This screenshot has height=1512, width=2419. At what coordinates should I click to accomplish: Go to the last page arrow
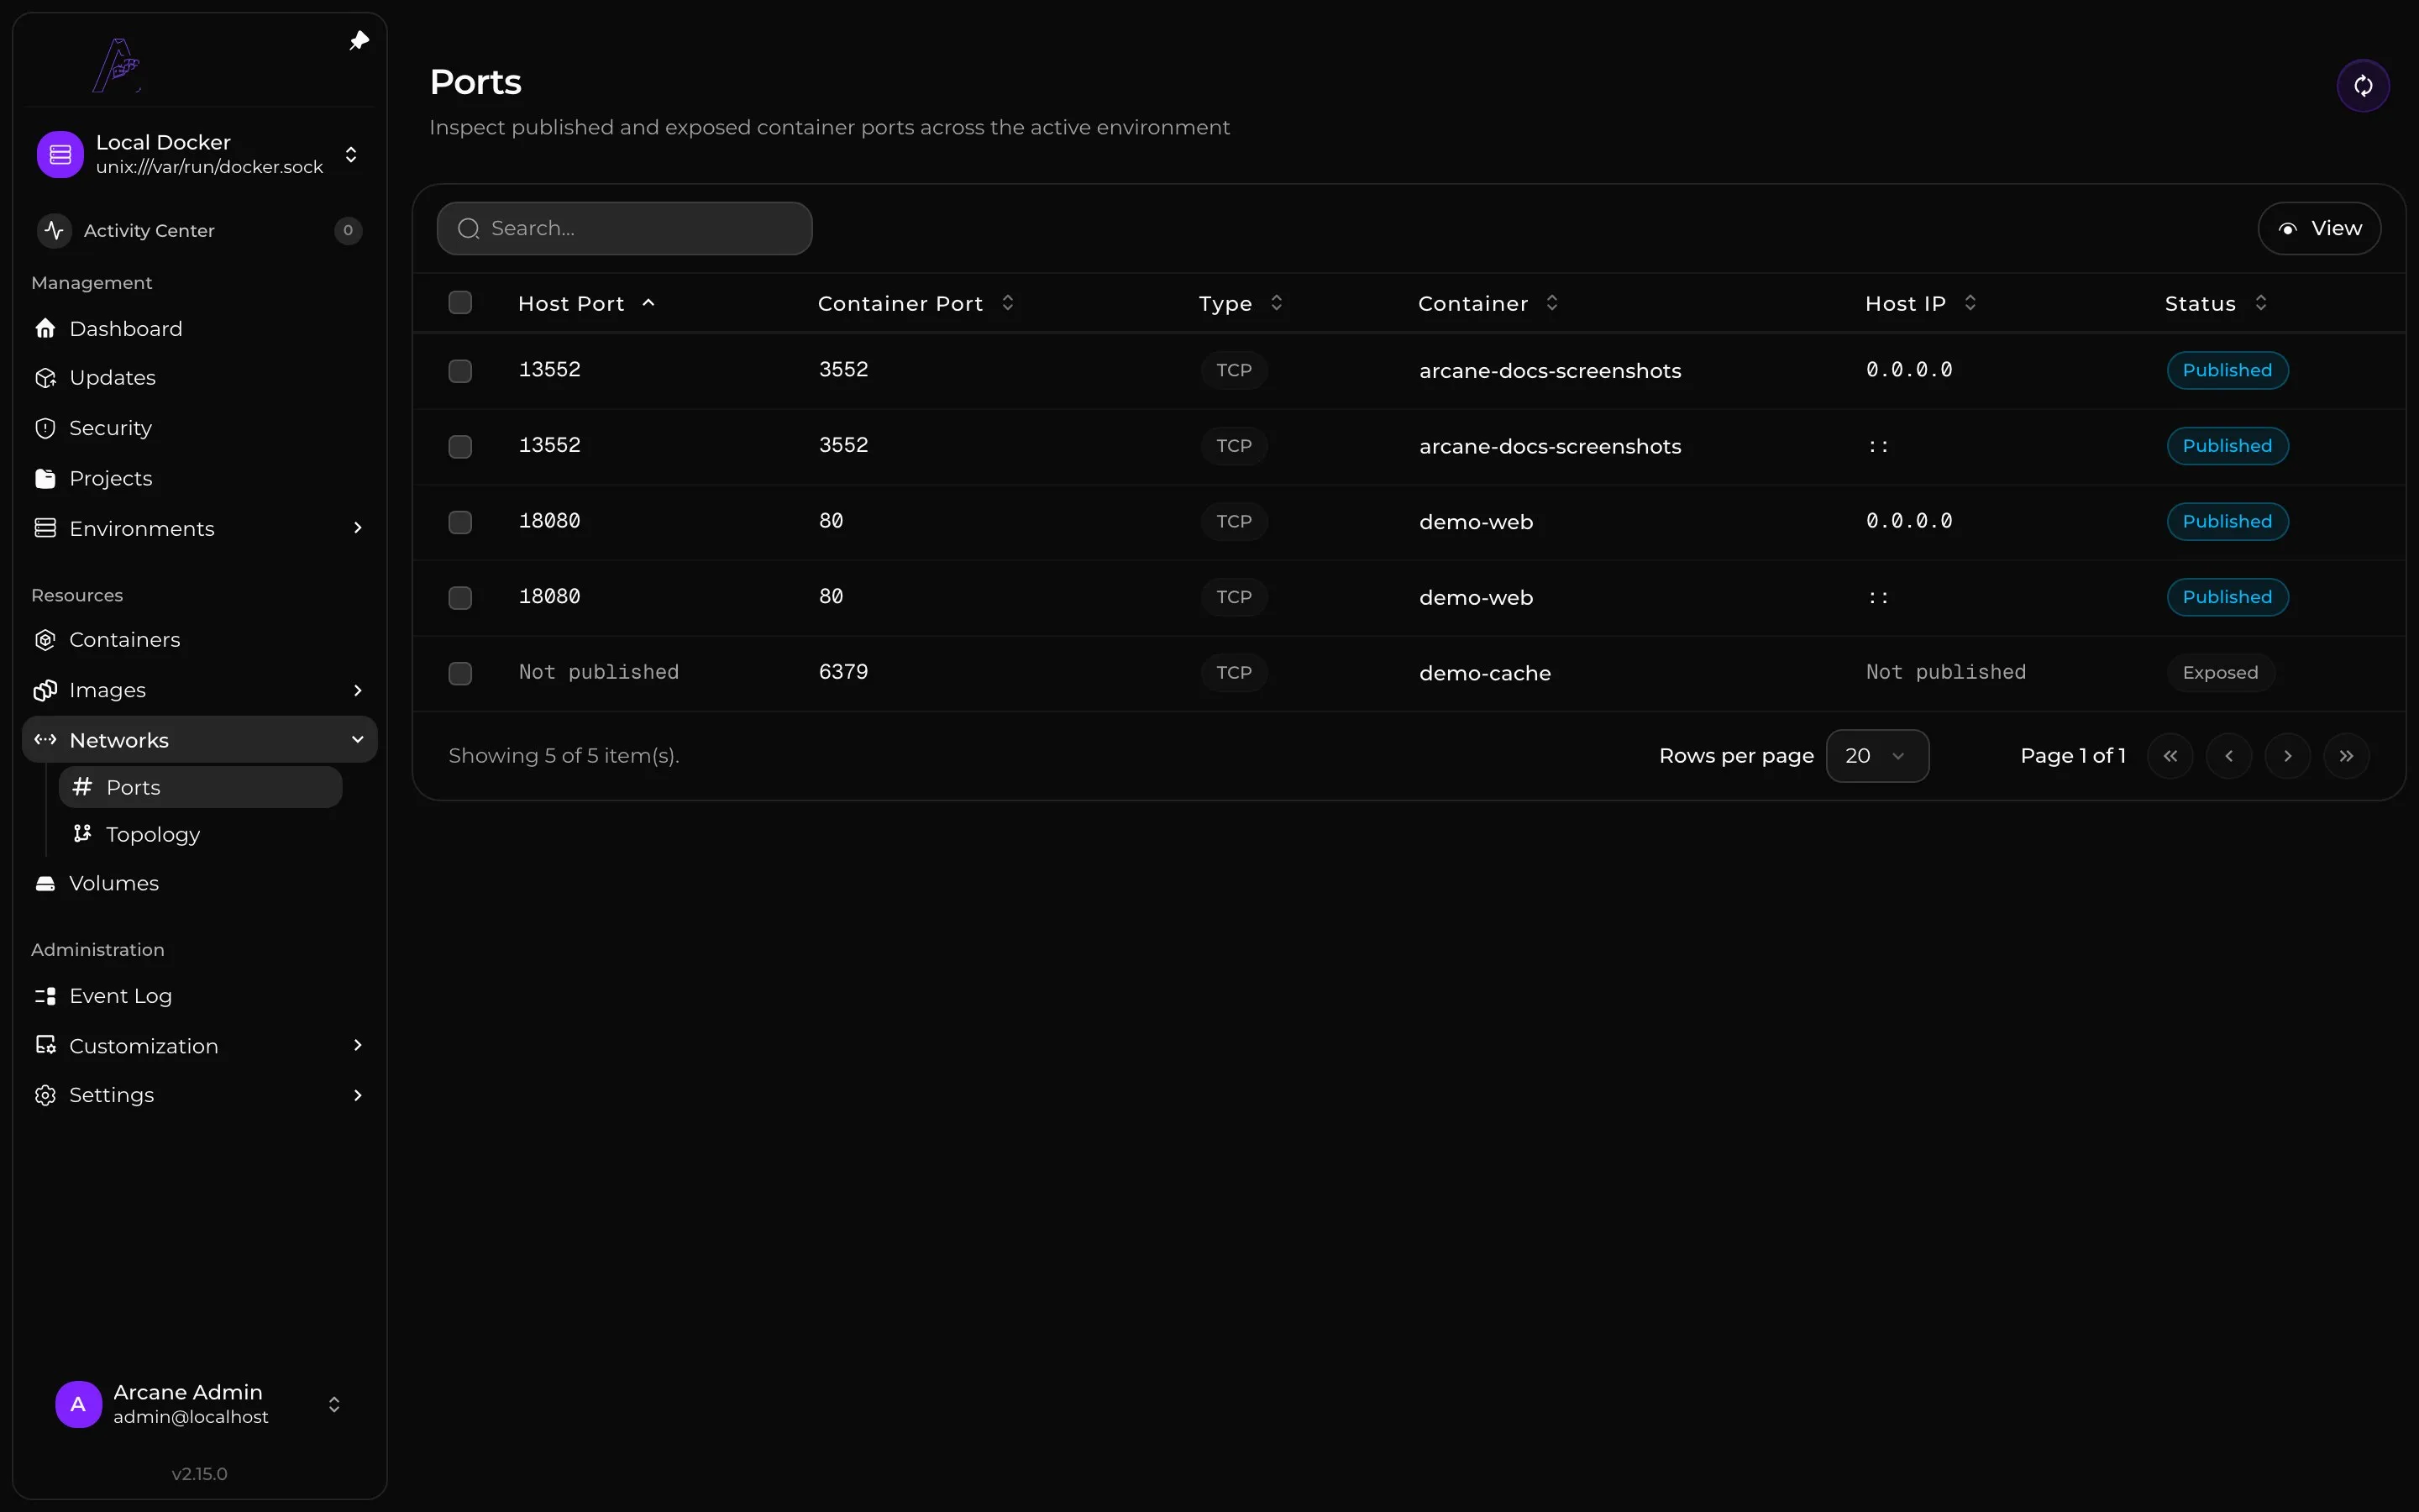coord(2346,756)
